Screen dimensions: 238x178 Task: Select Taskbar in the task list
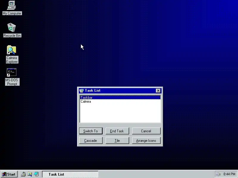[x=120, y=98]
